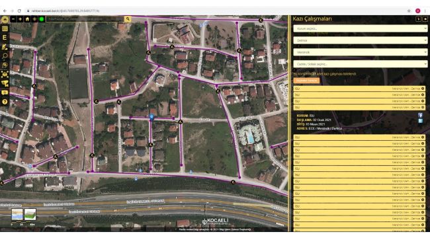The height and width of the screenshot is (238, 430).
Task: Share the excavation on Facebook
Action: click(x=420, y=116)
